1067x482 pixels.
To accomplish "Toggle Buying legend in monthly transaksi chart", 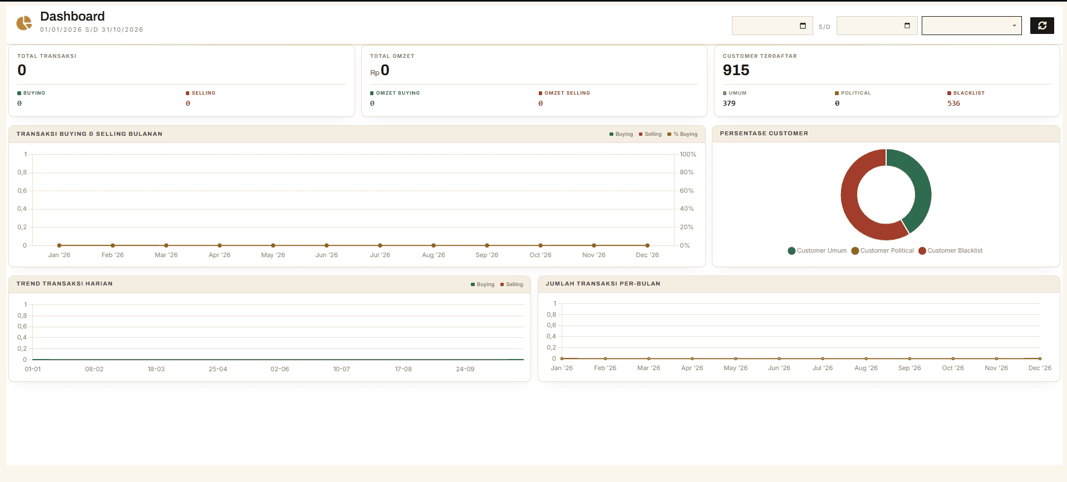I will (x=621, y=134).
